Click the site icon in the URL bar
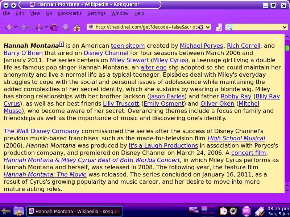 tap(91, 27)
